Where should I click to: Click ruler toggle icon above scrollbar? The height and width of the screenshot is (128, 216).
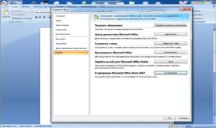[x=214, y=26]
